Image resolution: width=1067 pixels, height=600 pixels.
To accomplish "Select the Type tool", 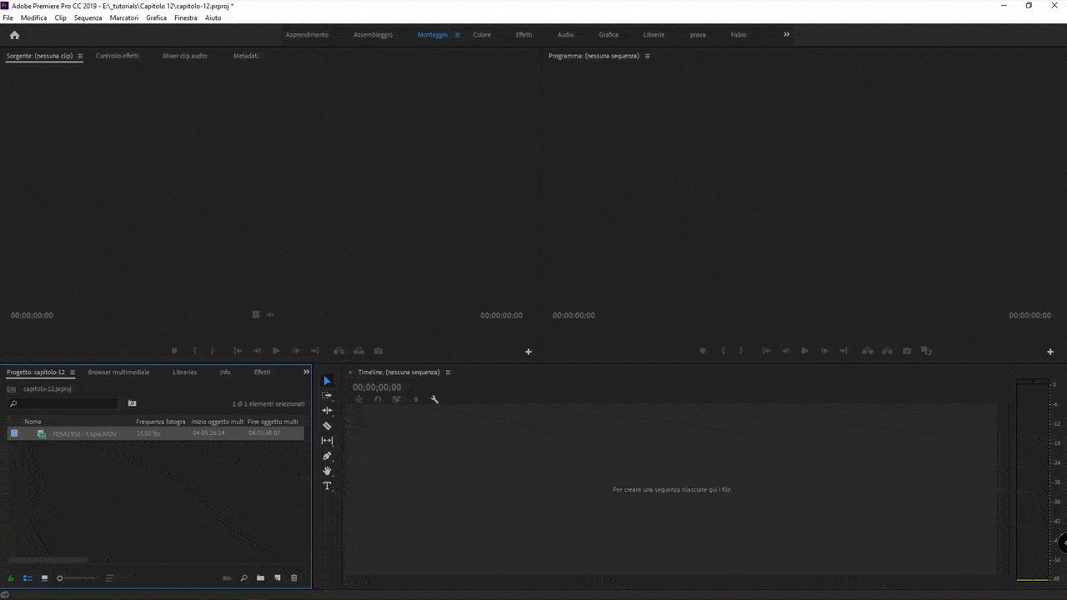I will click(327, 486).
